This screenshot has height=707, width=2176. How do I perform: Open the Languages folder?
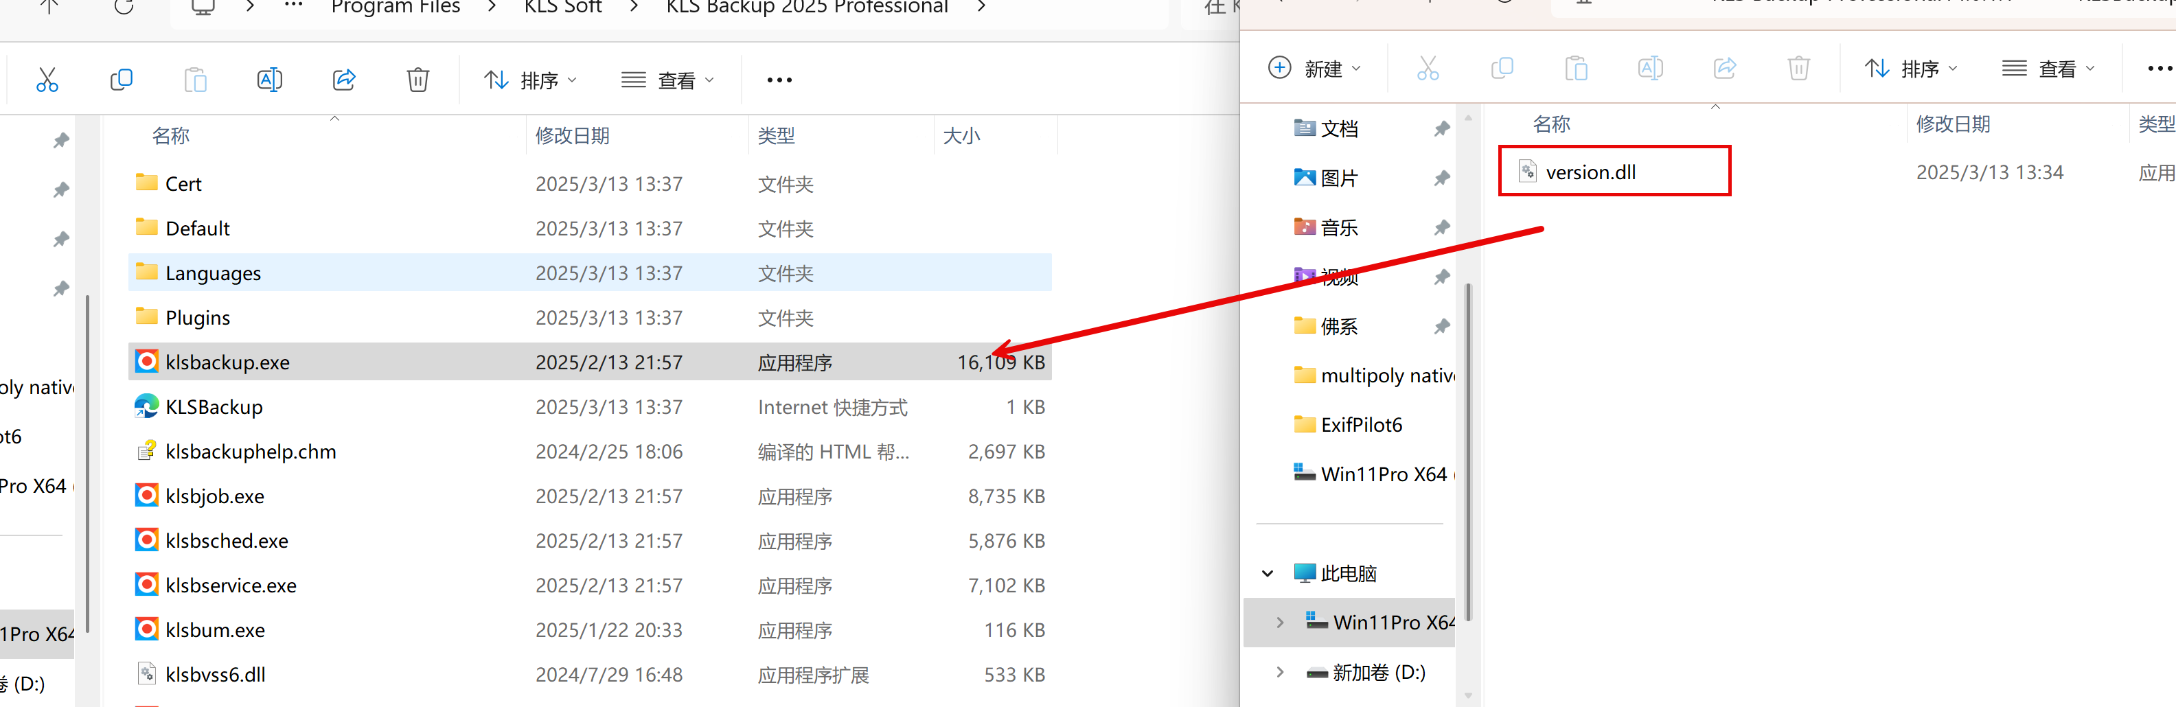click(213, 274)
